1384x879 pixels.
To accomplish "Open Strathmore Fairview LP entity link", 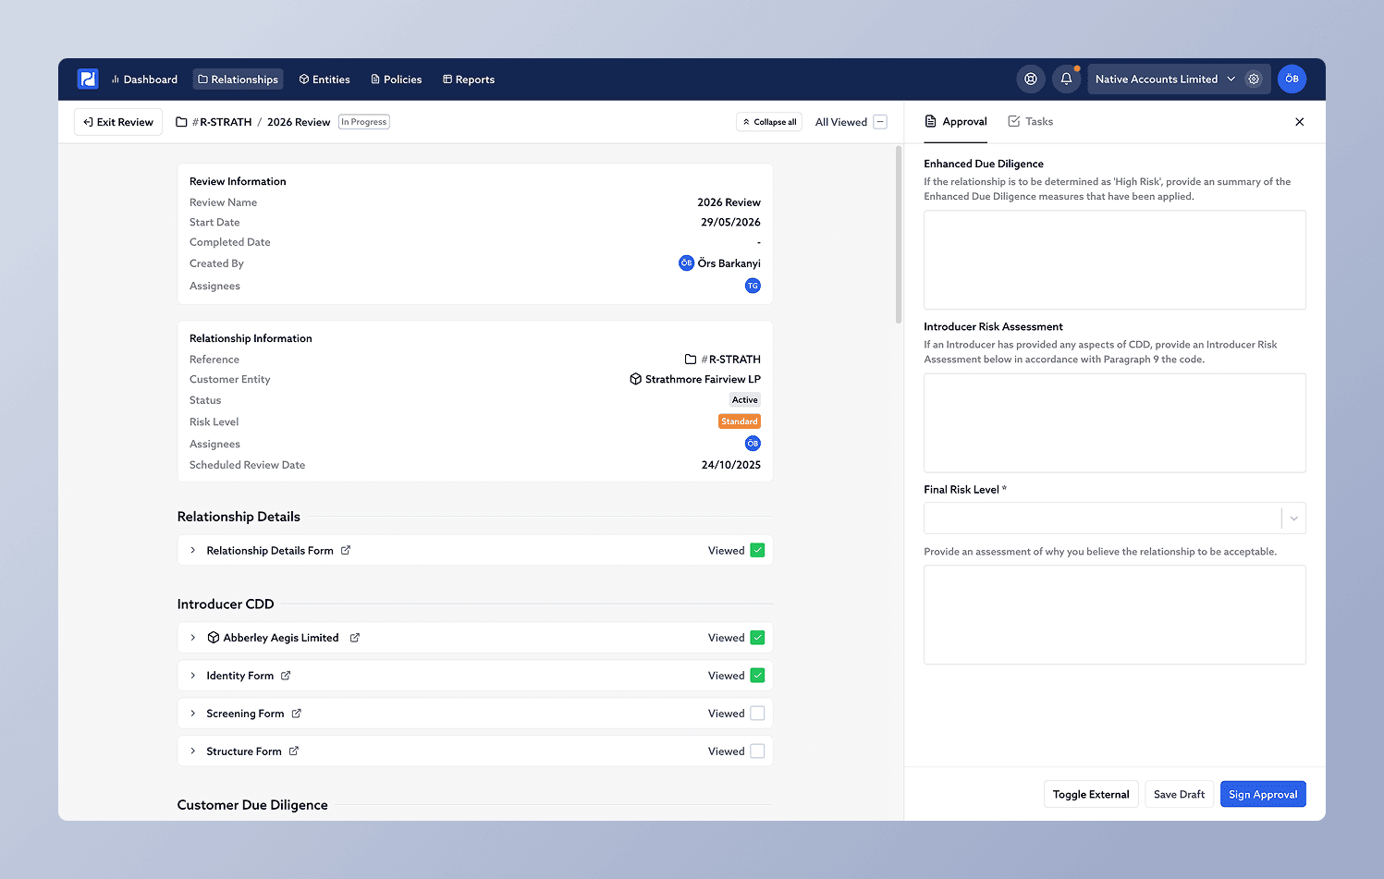I will (703, 379).
